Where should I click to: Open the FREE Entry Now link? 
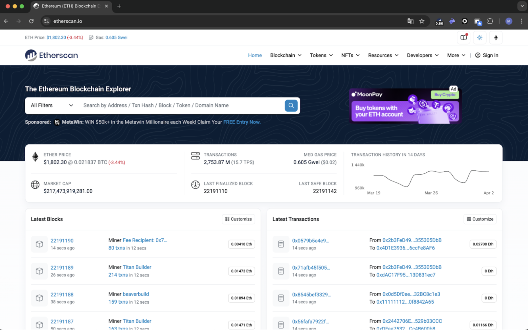point(242,122)
